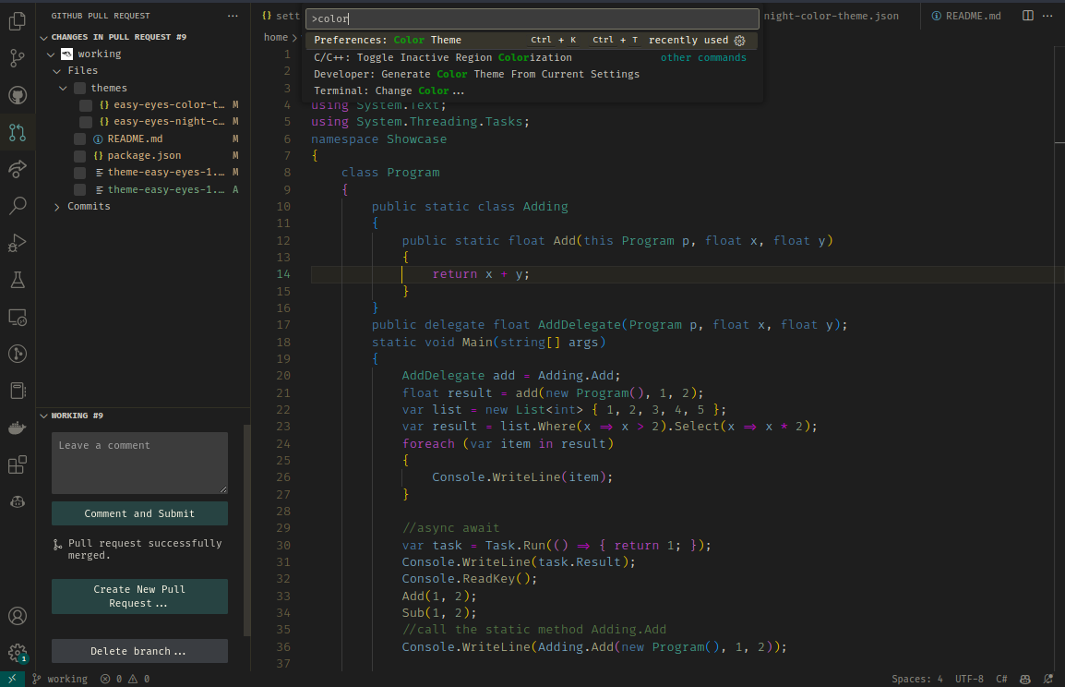Open the notebook activity icon
This screenshot has width=1065, height=687.
click(18, 391)
